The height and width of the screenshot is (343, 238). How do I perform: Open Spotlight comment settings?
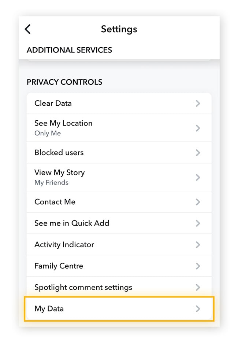(x=83, y=287)
